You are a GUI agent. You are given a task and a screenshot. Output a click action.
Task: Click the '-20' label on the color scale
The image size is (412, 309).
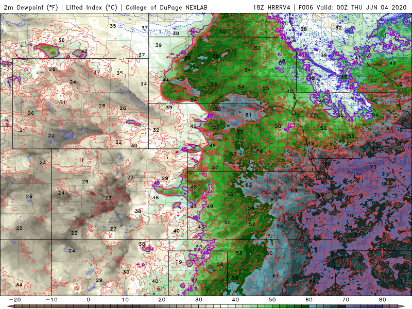click(x=15, y=300)
